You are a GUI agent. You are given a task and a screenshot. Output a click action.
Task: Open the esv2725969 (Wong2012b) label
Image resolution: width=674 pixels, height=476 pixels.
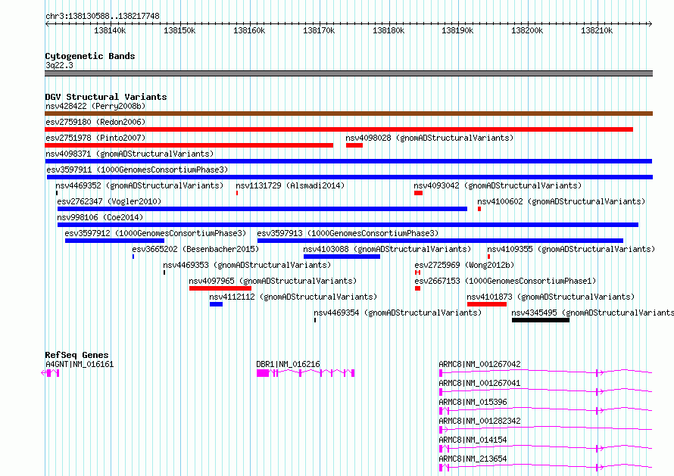(464, 265)
